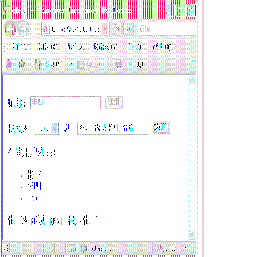Click the 注册 register button
Screen dimensions: 265x257
(x=114, y=102)
